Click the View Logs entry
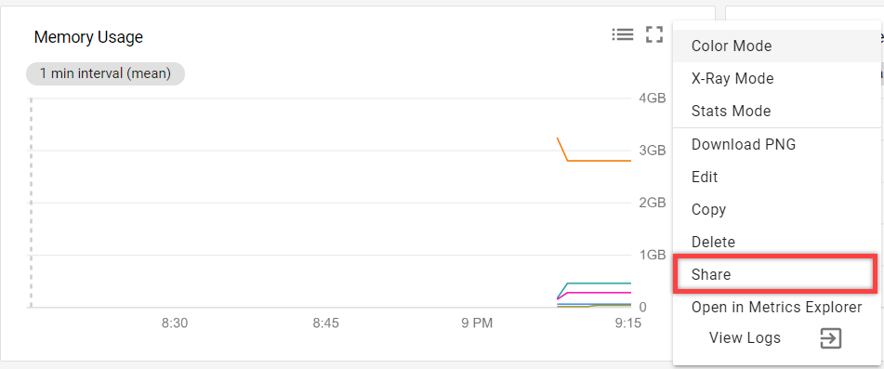The height and width of the screenshot is (369, 884). (x=745, y=338)
